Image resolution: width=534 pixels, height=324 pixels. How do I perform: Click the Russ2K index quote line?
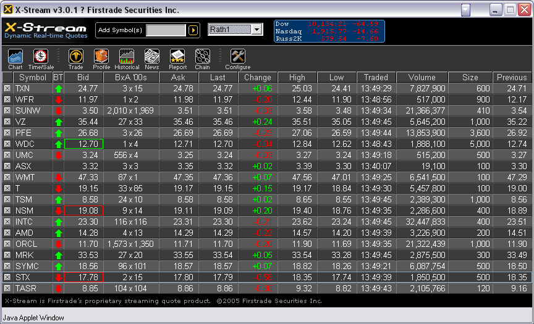[x=327, y=39]
